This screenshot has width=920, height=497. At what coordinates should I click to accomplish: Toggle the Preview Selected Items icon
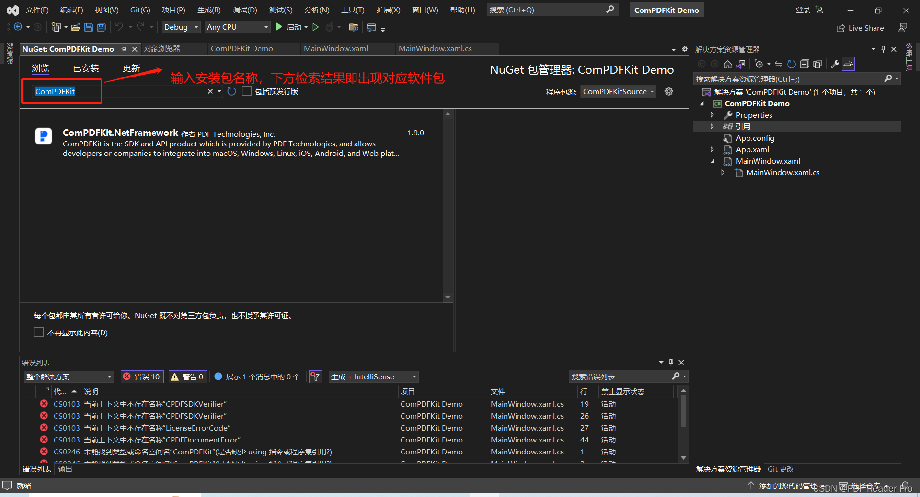848,64
